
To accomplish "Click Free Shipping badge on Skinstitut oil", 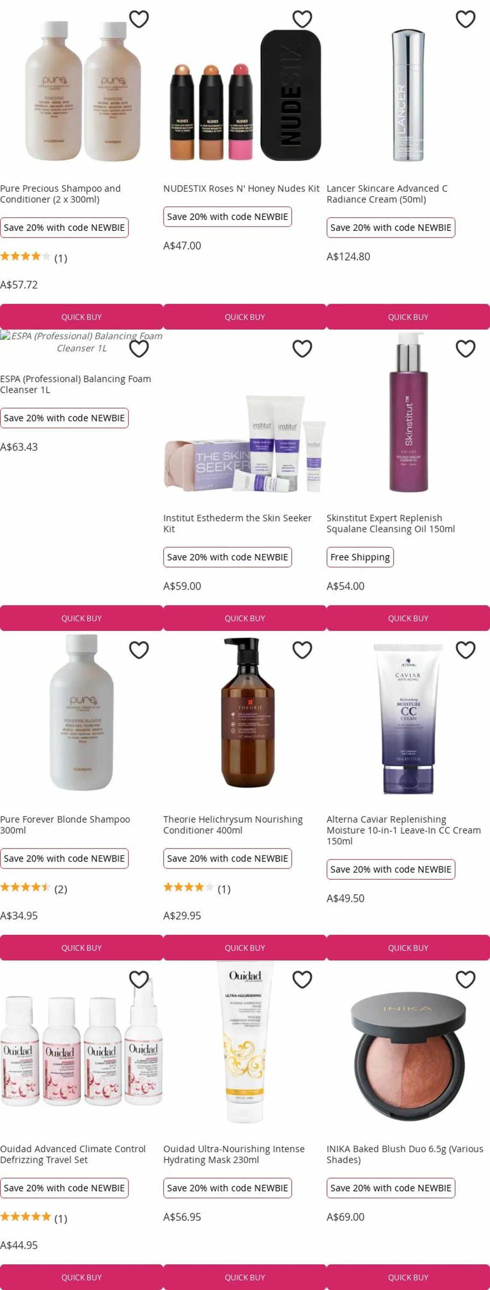I will (x=360, y=557).
